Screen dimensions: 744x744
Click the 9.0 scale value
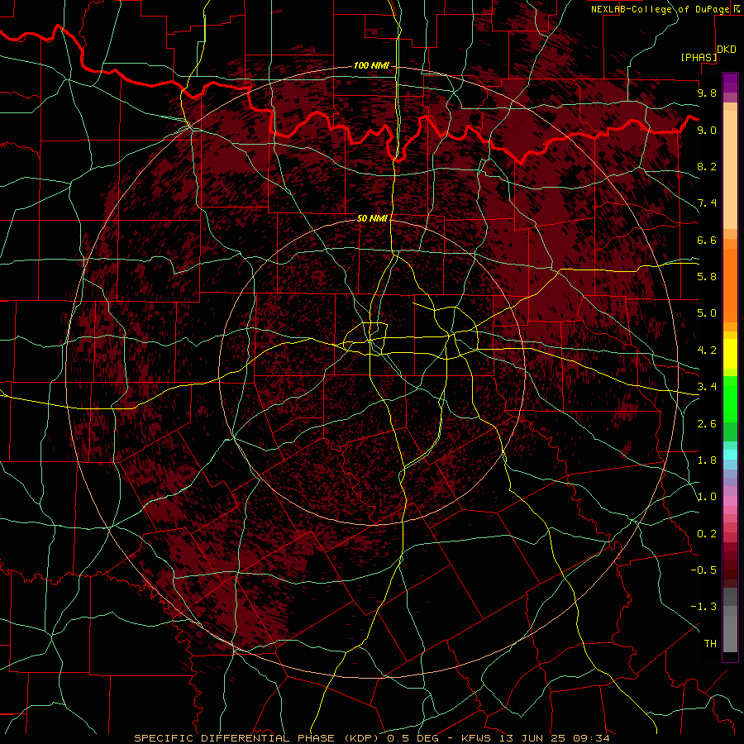coord(707,130)
